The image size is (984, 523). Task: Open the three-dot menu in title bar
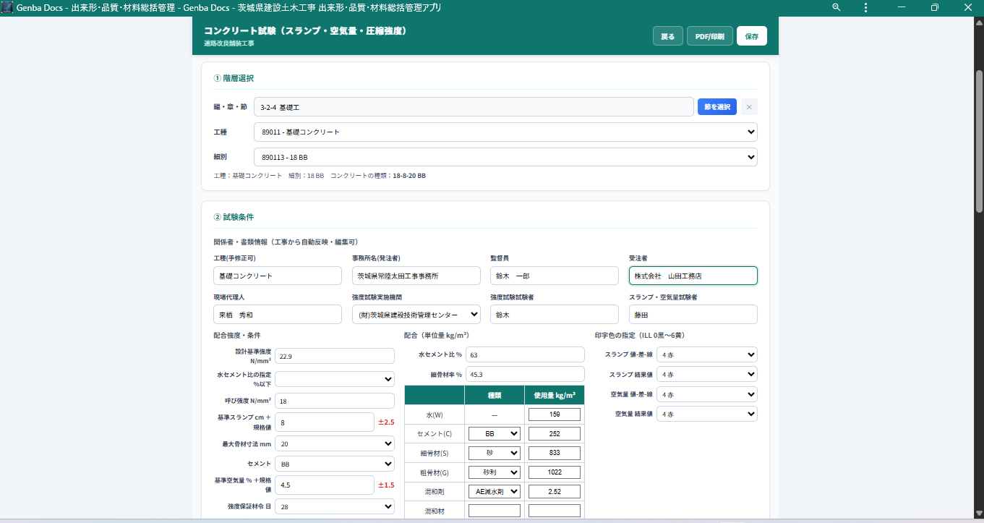coord(866,7)
